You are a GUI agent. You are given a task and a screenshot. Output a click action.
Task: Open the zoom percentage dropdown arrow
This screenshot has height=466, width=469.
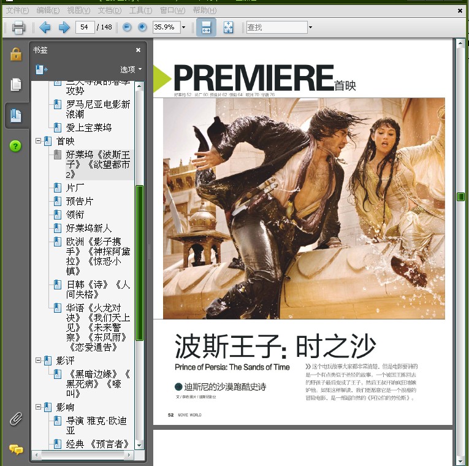click(x=184, y=27)
